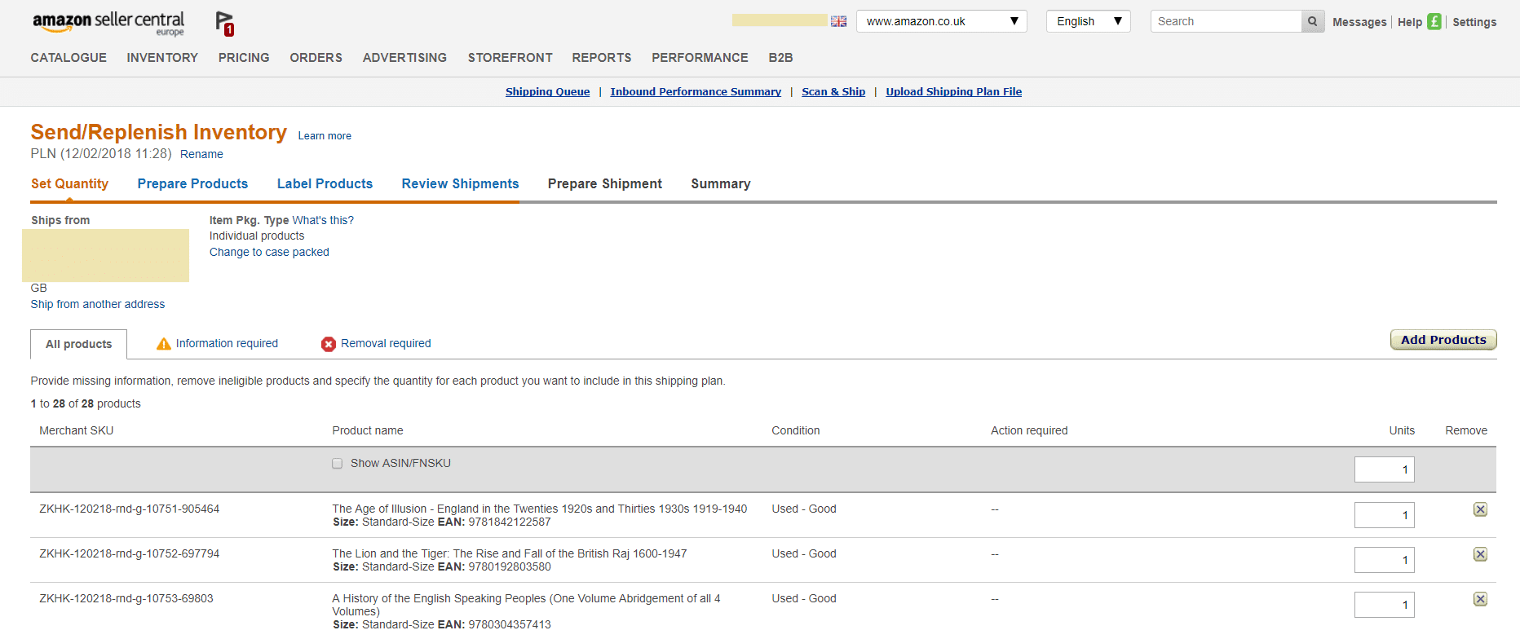Edit units for History of English Speaking Peoples
Screen dimensions: 1520x639
pyautogui.click(x=1384, y=605)
